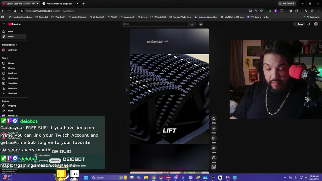Go to Home in YouTube sidebar
The height and width of the screenshot is (181, 322).
(13, 32)
